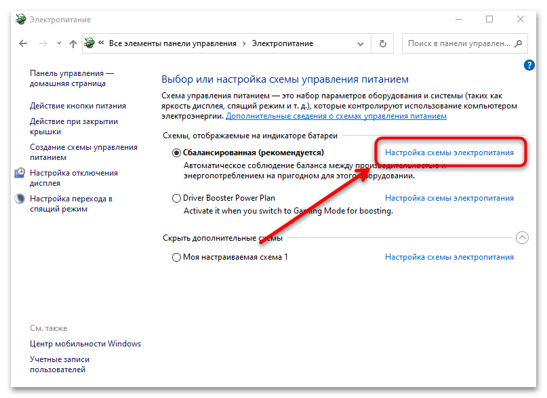
Task: Click the refresh button in address bar
Action: tap(383, 43)
